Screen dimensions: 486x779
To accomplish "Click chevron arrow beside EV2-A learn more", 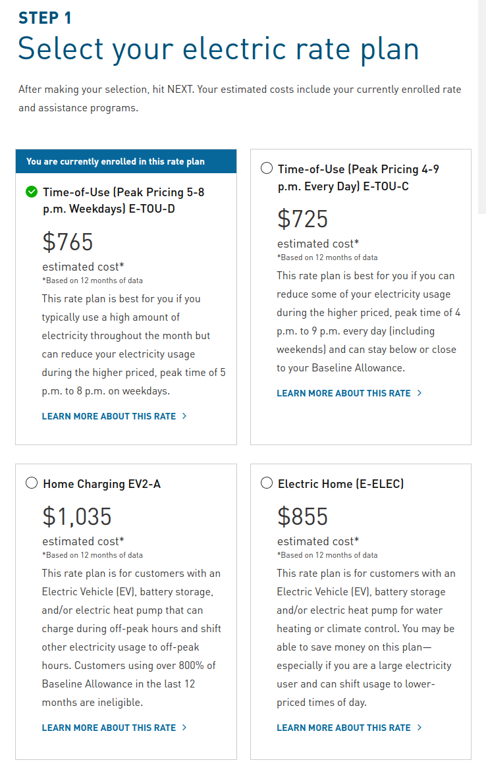I will click(x=184, y=728).
